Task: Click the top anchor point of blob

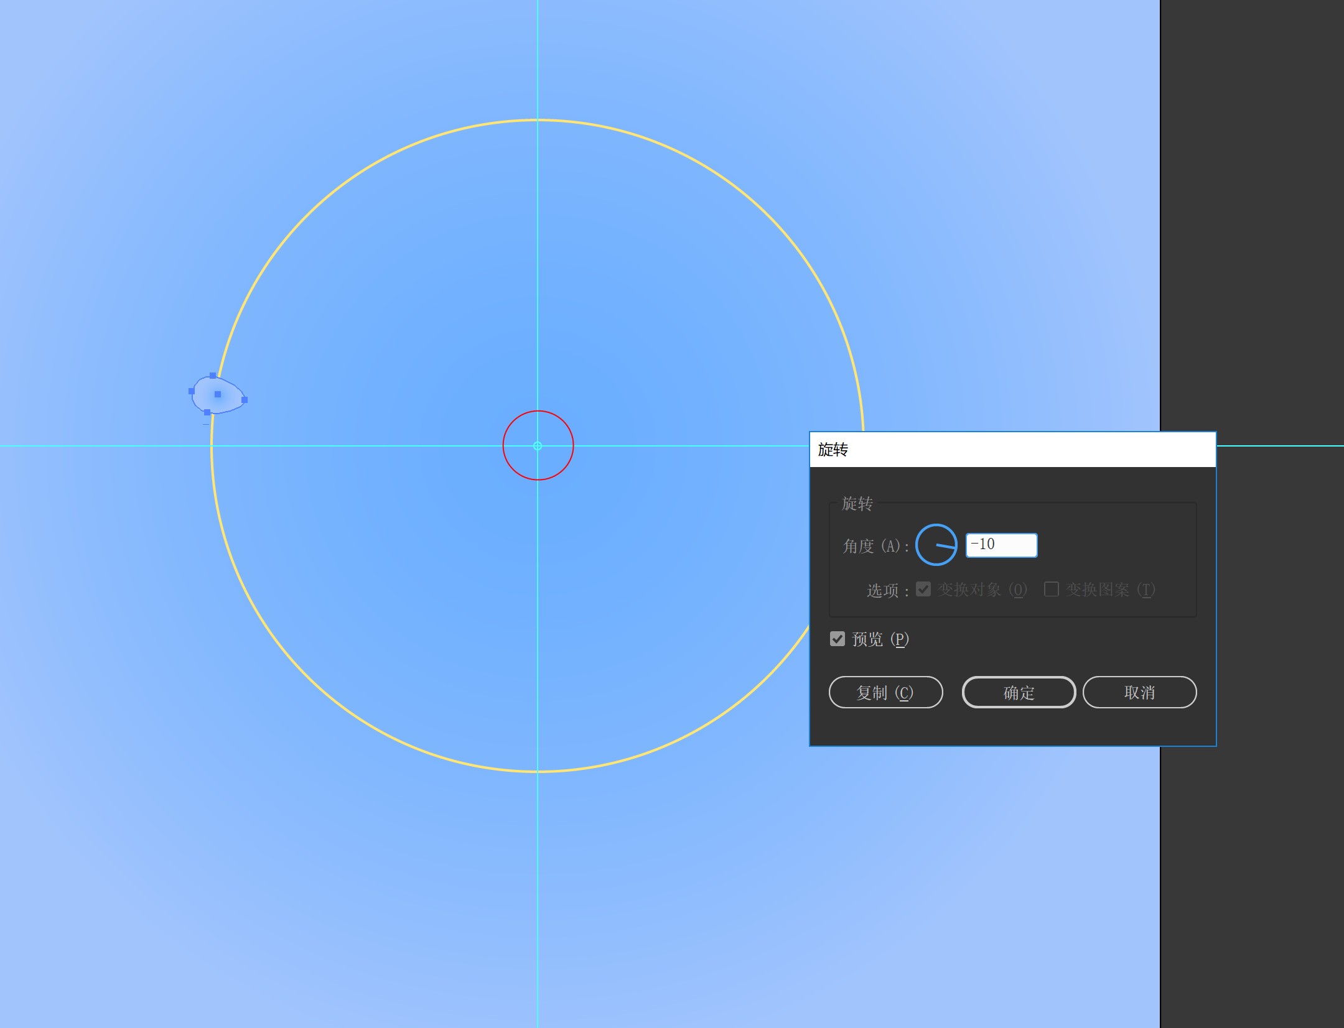Action: coord(213,376)
